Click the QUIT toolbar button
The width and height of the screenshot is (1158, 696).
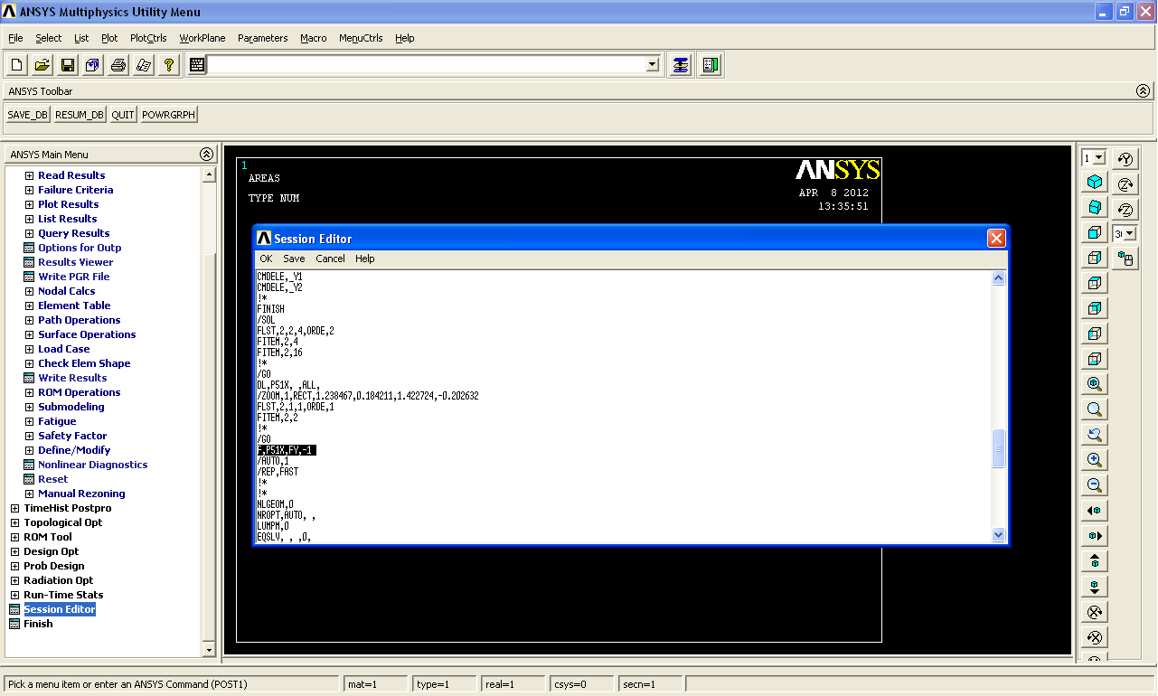[x=123, y=115]
